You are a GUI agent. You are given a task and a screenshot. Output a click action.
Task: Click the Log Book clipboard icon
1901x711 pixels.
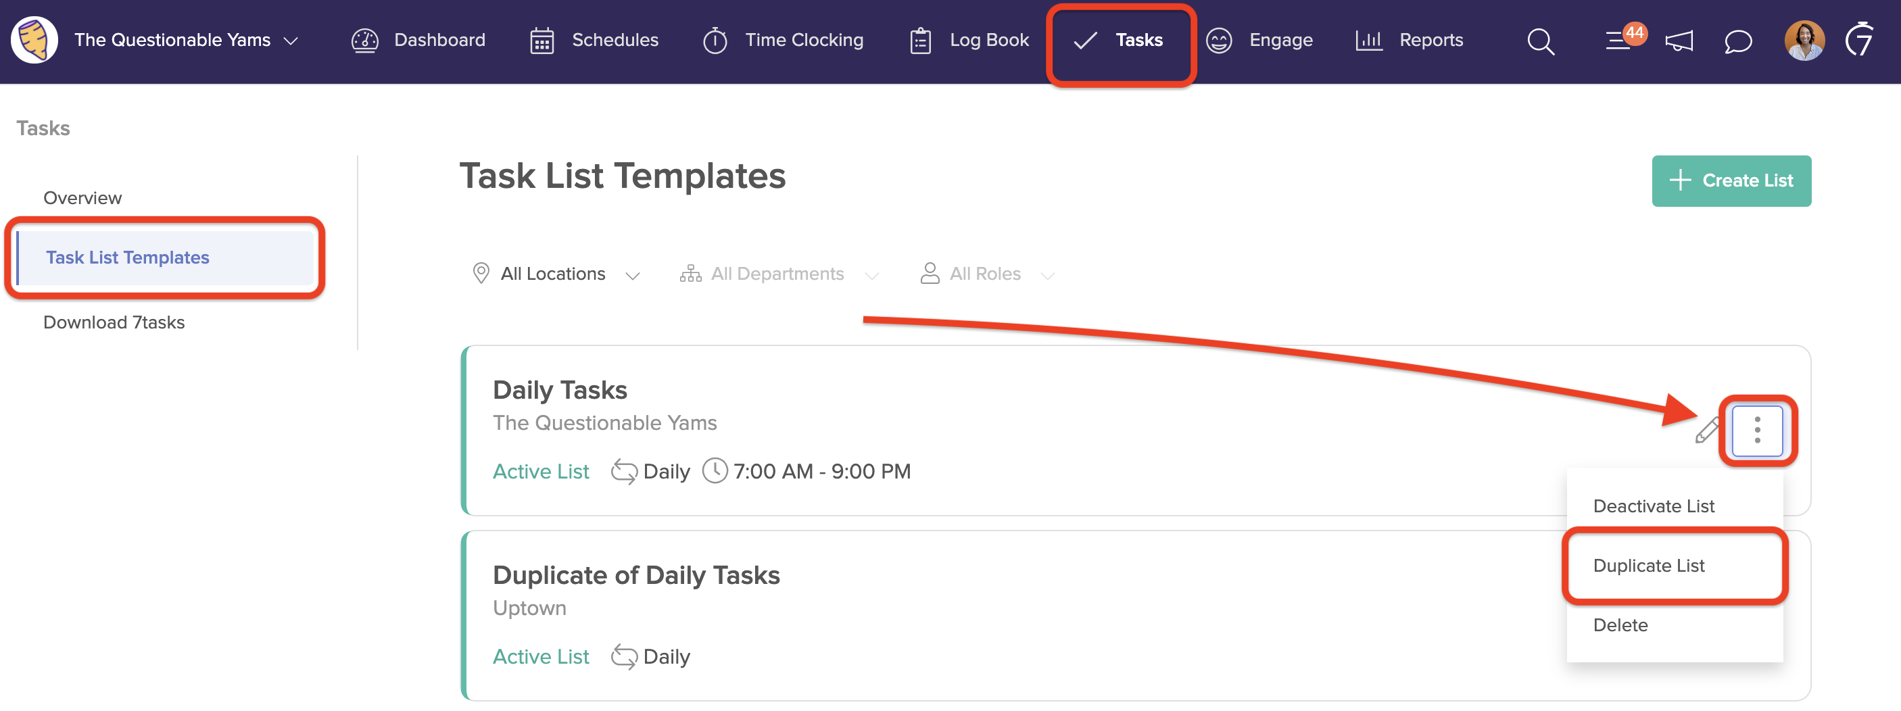[x=920, y=41]
